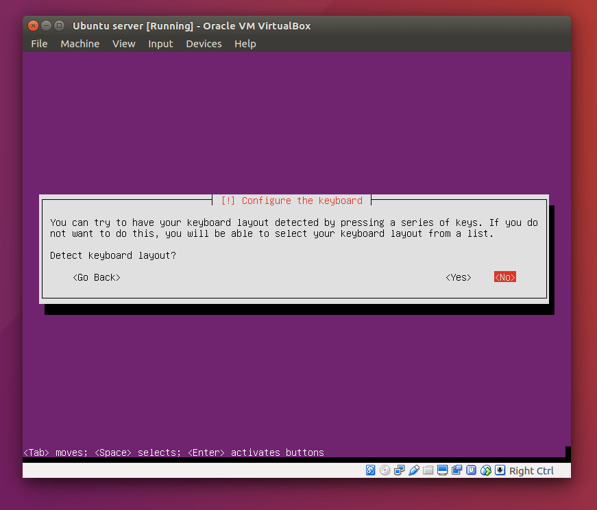The height and width of the screenshot is (510, 597).
Task: Open the View menu
Action: [x=124, y=44]
